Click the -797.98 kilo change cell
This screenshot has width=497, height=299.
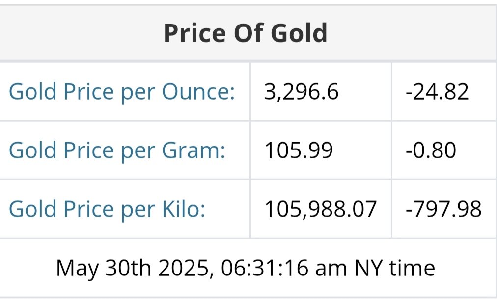tap(443, 209)
